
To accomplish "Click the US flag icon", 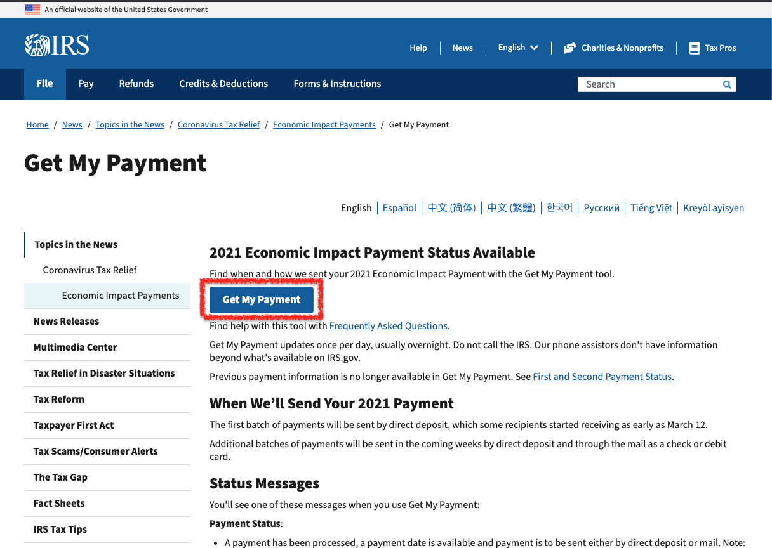I will (32, 10).
